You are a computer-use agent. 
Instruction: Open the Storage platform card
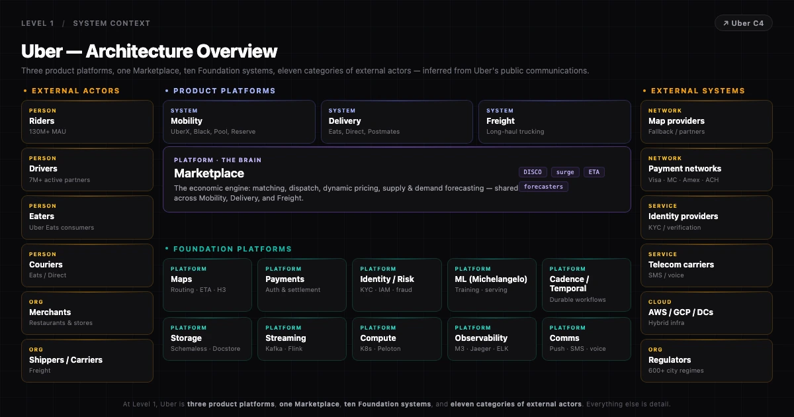coord(207,339)
